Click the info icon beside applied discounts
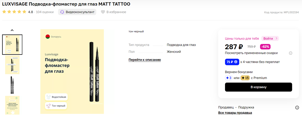The height and width of the screenshot is (116, 302). click(x=290, y=53)
